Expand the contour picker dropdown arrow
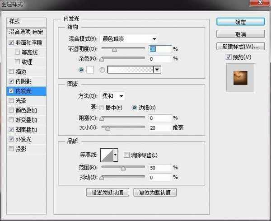 (115, 155)
